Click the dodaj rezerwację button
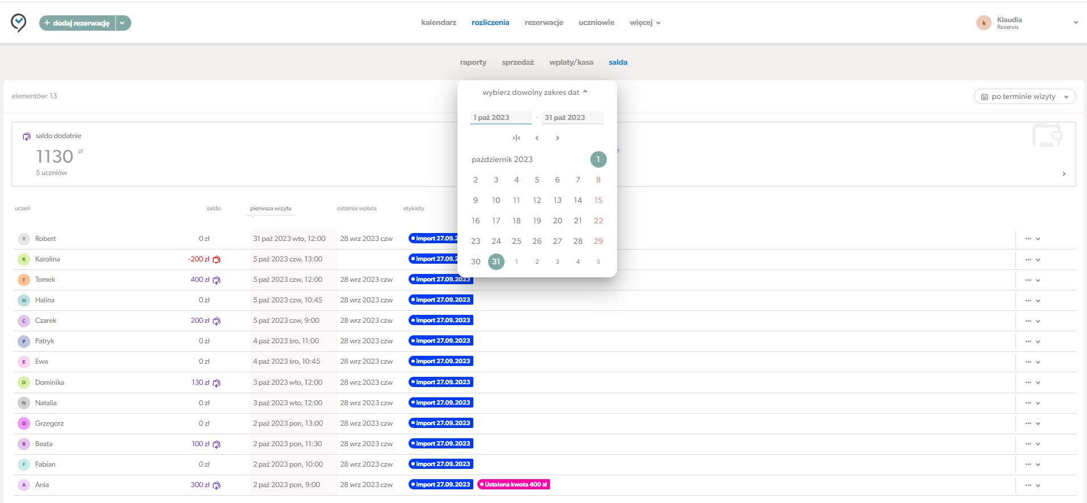This screenshot has height=503, width=1087. click(x=77, y=23)
